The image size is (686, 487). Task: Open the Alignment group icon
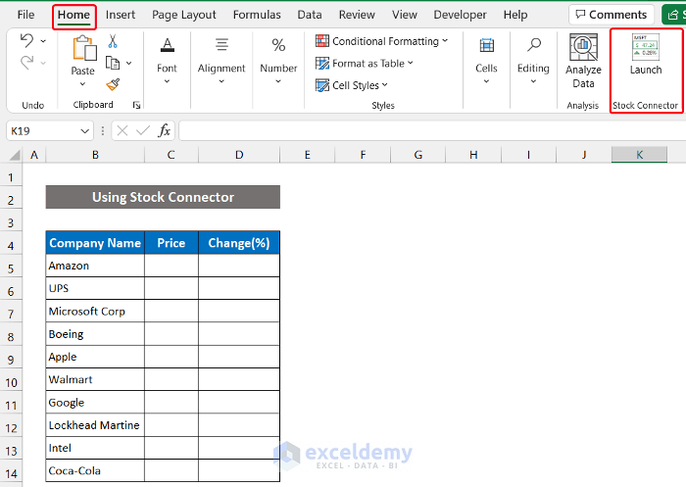tap(221, 45)
